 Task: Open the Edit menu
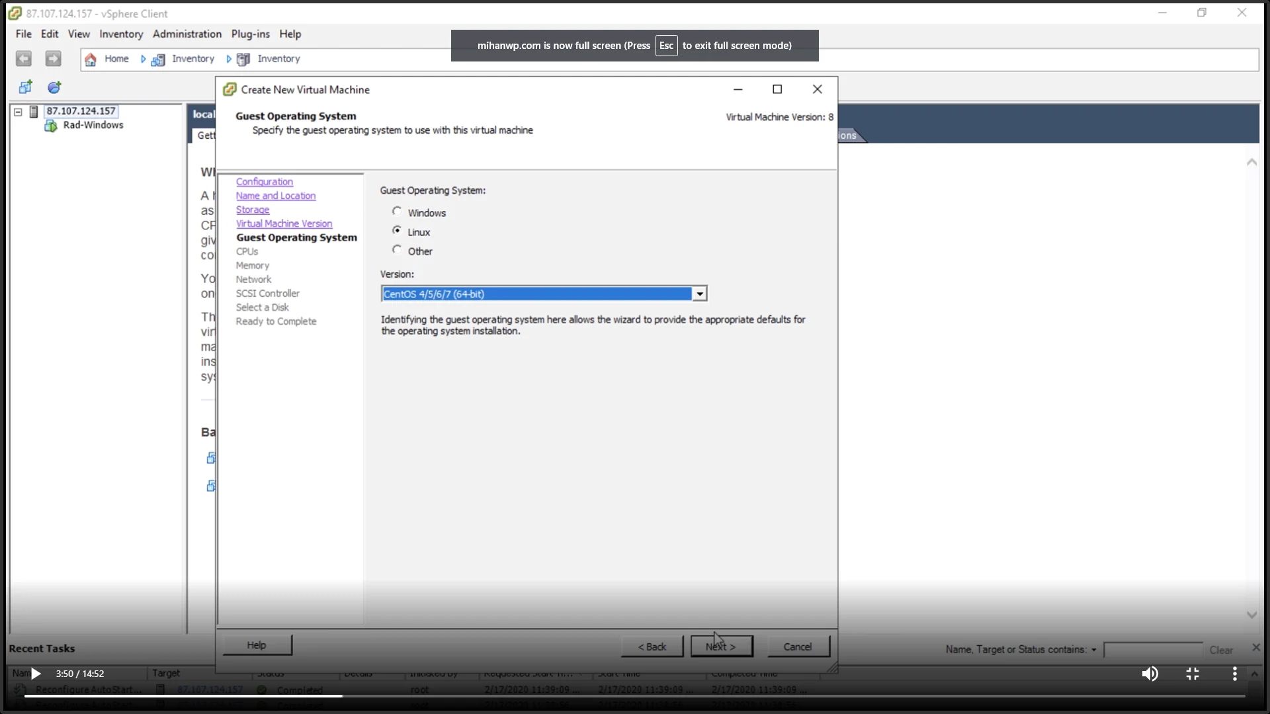pyautogui.click(x=50, y=34)
